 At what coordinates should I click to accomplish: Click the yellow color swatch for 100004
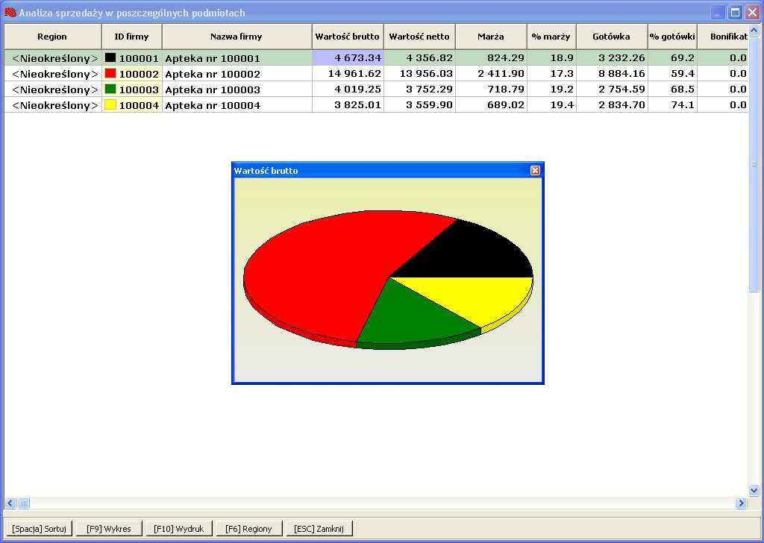[x=110, y=105]
